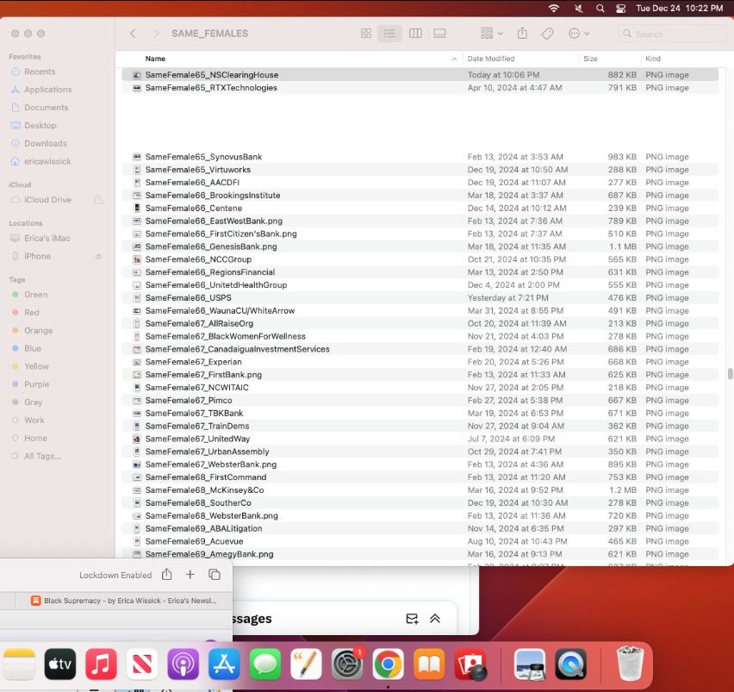
Task: Switch to column view in Finder
Action: 415,34
